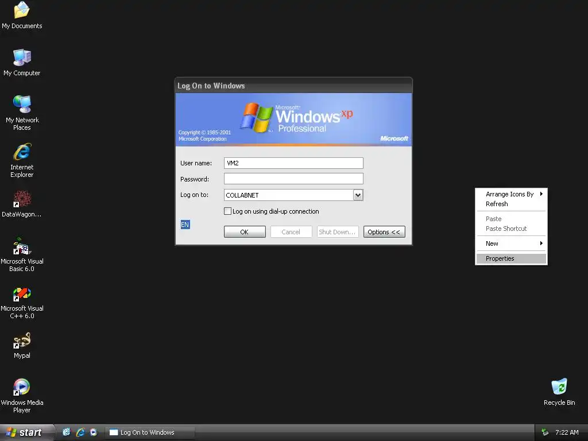Expand the New submenu
Image resolution: width=588 pixels, height=441 pixels.
(x=511, y=243)
